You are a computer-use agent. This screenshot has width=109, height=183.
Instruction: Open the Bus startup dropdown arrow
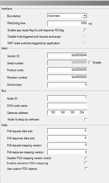(85, 16)
